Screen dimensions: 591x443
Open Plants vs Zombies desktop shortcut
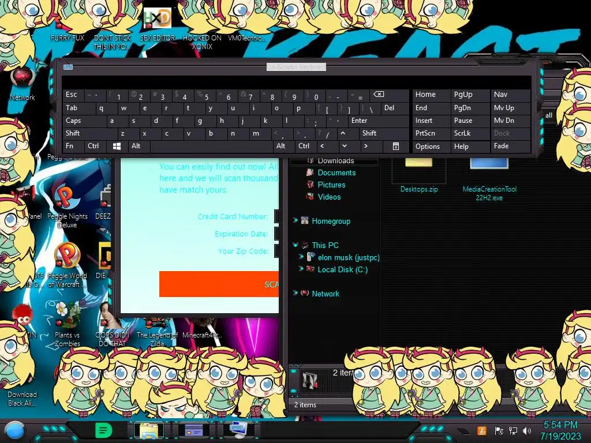[67, 324]
